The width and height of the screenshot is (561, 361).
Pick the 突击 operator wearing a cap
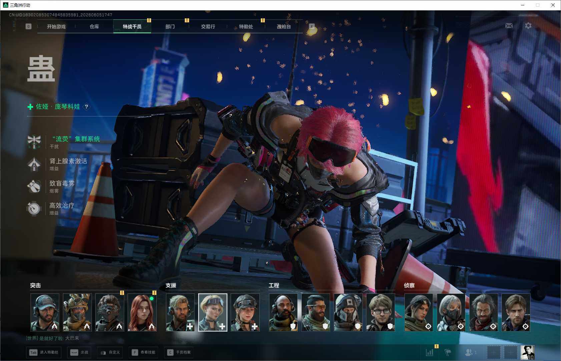tap(45, 313)
